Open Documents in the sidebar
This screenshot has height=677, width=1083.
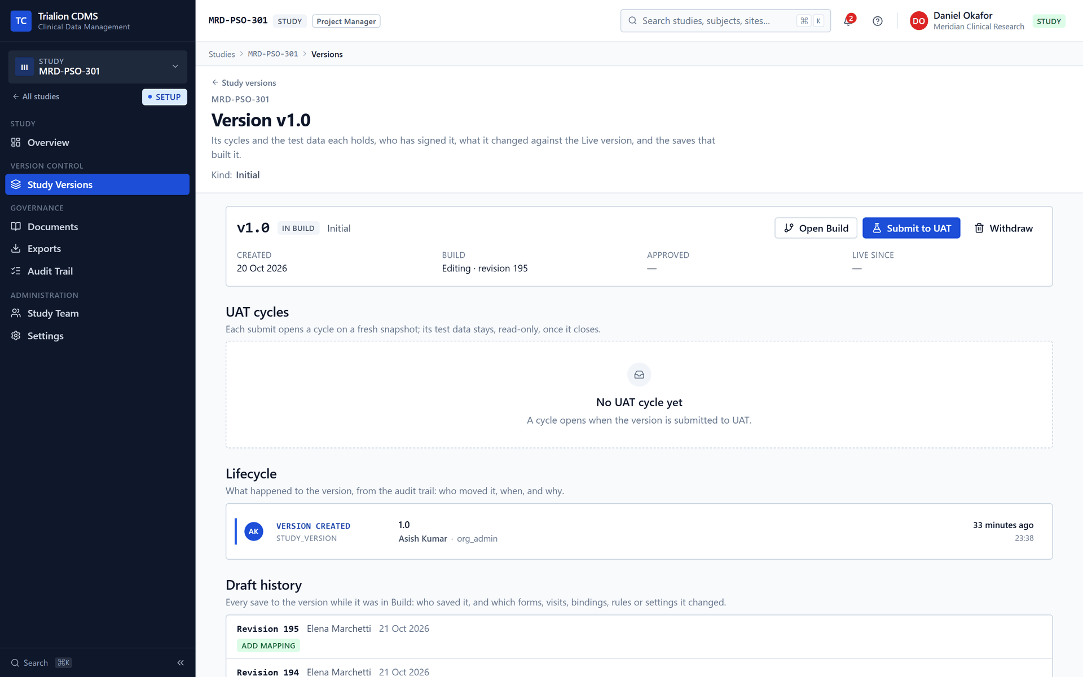tap(97, 226)
